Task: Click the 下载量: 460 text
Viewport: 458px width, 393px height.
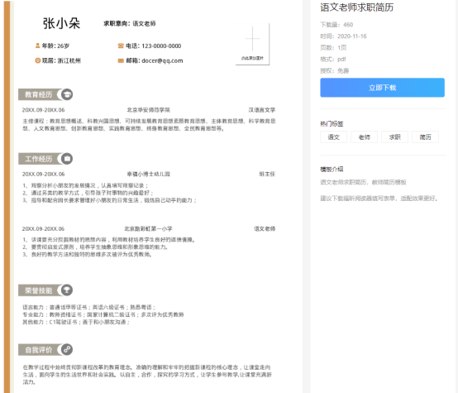Action: pos(336,25)
